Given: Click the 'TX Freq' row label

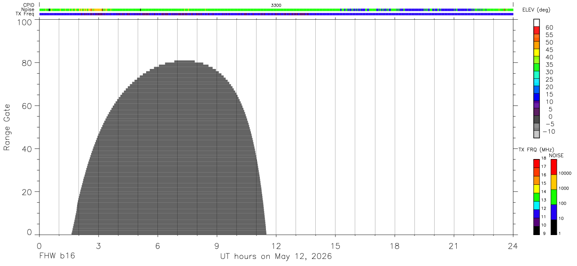Looking at the screenshot, I should pyautogui.click(x=25, y=14).
